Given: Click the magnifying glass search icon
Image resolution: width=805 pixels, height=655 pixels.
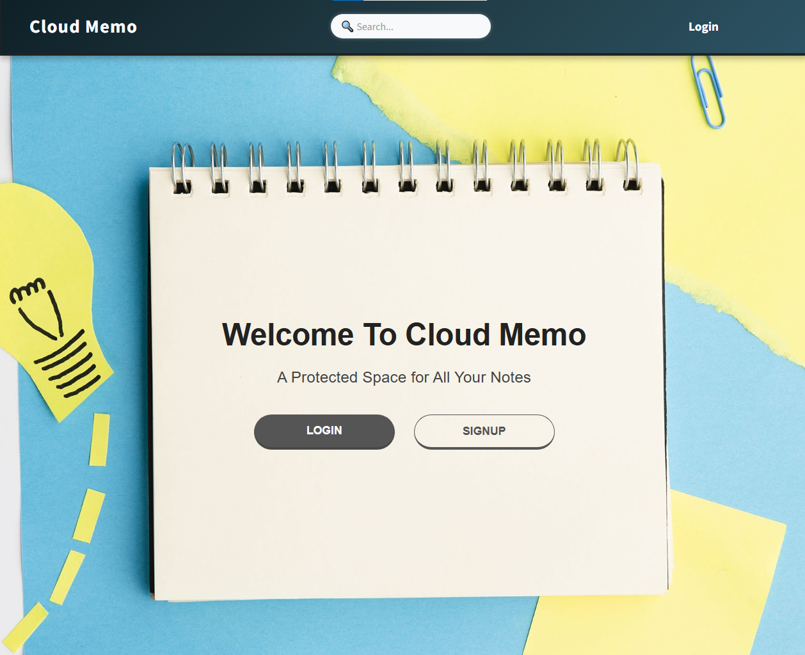Looking at the screenshot, I should pos(347,26).
